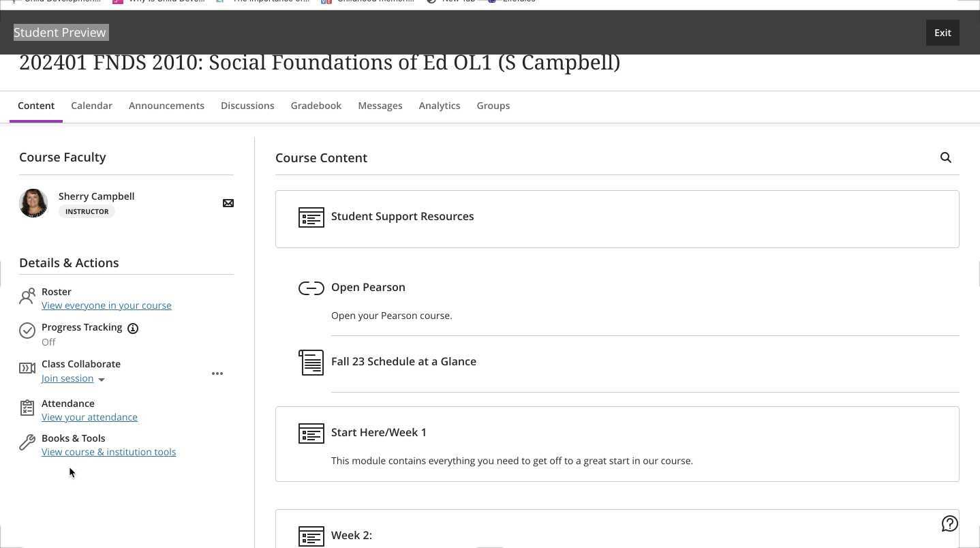
Task: Exit Student Preview mode
Action: (x=943, y=33)
